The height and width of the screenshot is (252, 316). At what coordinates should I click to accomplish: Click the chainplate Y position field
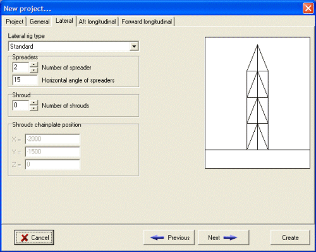tap(52, 152)
